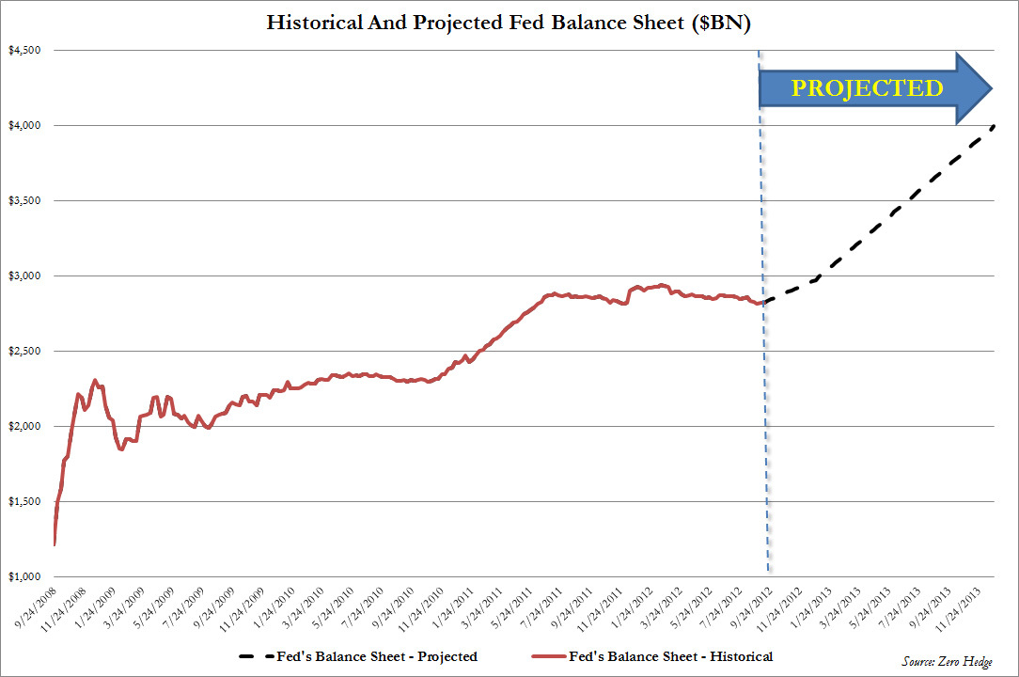Select the Projected balance sheet legend entry
Viewport: 1019px width, 677px height.
click(358, 656)
